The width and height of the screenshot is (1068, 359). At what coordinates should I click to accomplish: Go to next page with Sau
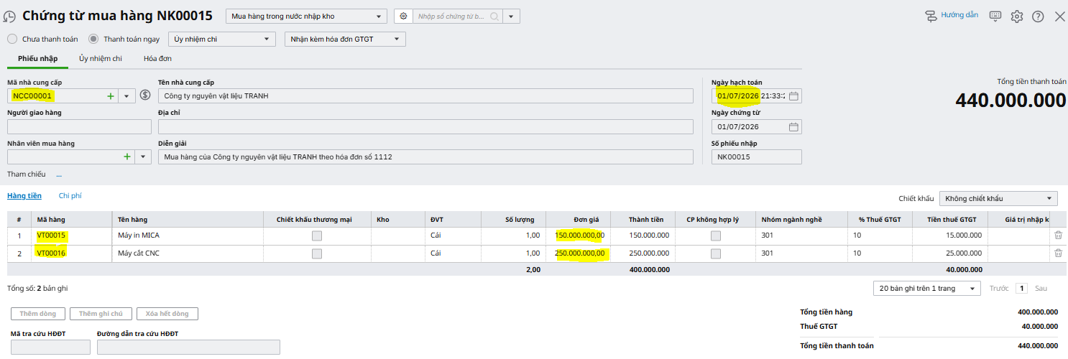[x=1041, y=288]
